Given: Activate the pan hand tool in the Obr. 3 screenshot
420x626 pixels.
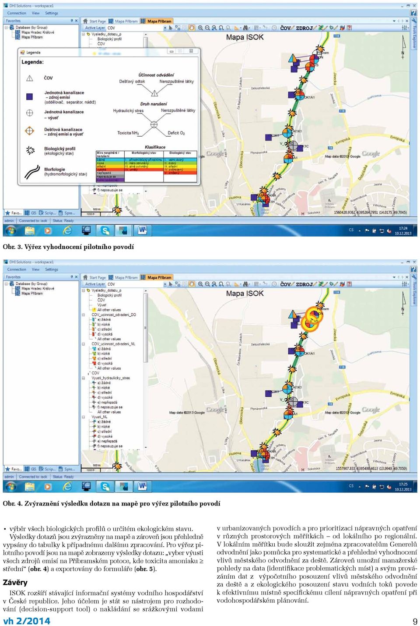Looking at the screenshot, I should (192, 28).
